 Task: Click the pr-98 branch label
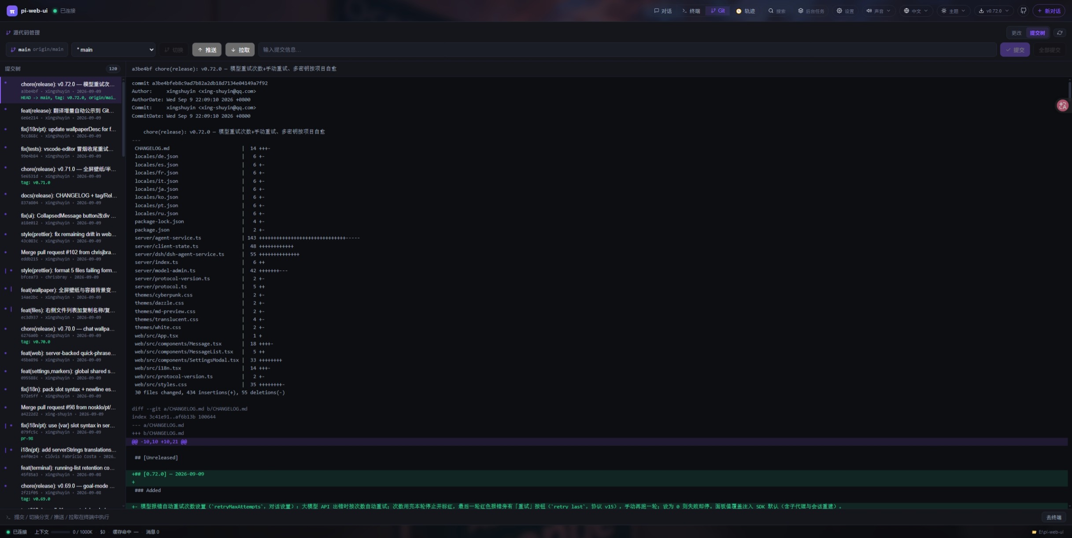click(x=27, y=439)
